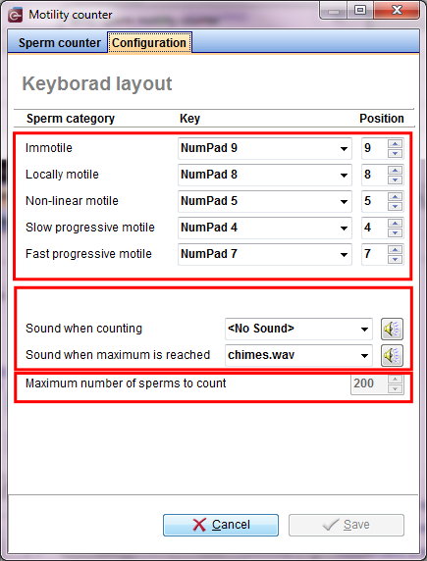Open the Fast progressive motile key dropdown

click(x=265, y=254)
